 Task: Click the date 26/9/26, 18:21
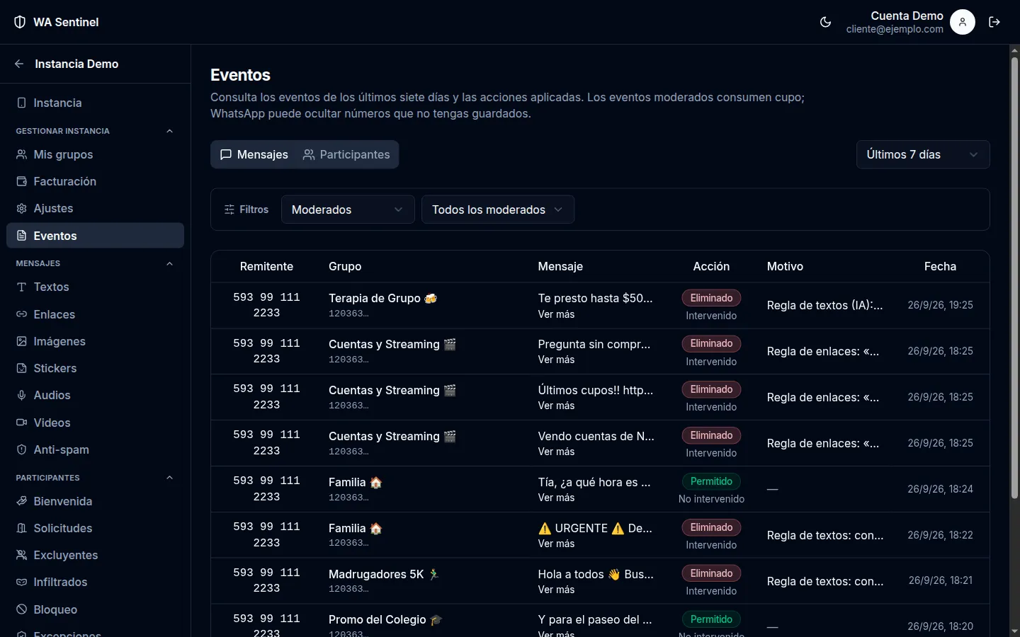[941, 580]
